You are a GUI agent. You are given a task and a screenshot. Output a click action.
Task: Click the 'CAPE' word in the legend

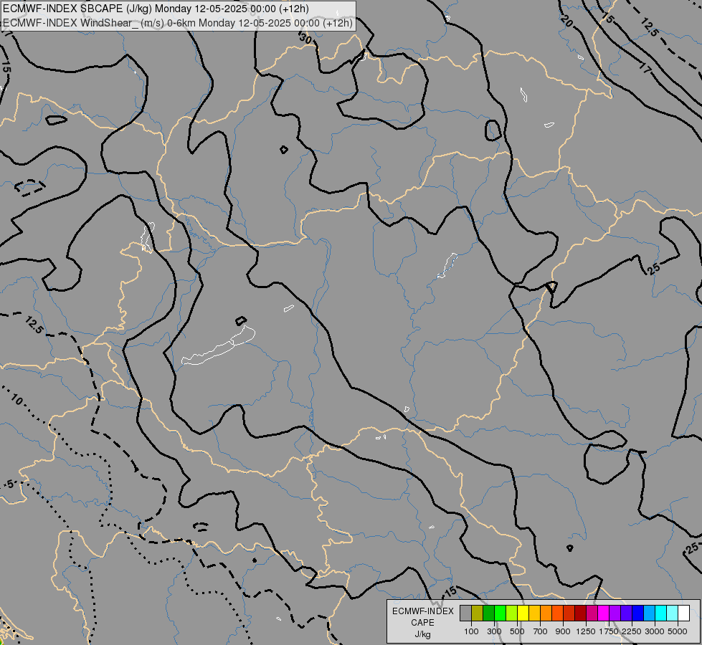coord(422,623)
